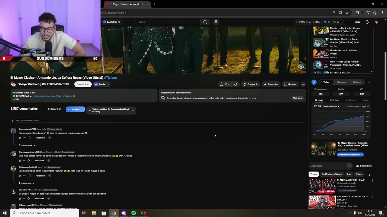Click the #Tipibow hashtag
Image resolution: width=387 pixels, height=217 pixels.
[x=111, y=78]
